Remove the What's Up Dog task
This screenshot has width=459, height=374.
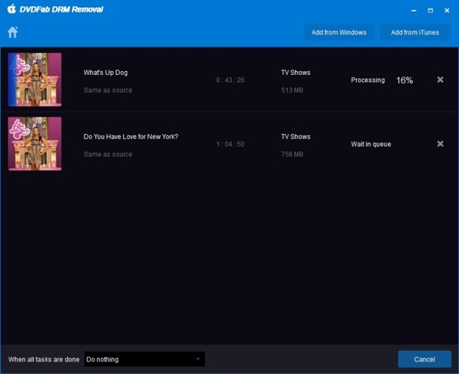(x=440, y=79)
